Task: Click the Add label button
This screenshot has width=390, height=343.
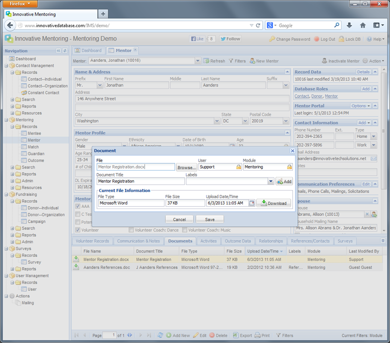Action: click(x=284, y=181)
